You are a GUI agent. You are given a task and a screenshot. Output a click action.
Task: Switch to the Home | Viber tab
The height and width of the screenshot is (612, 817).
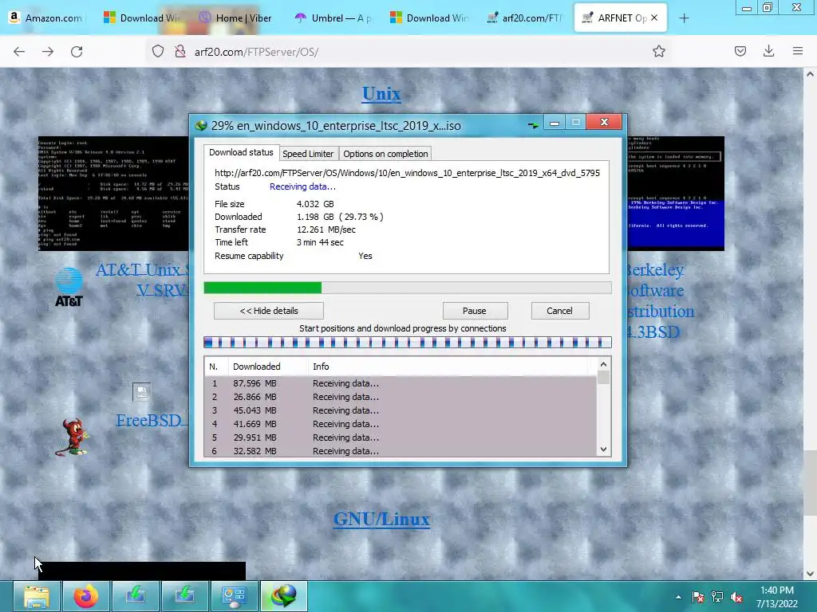click(x=236, y=18)
